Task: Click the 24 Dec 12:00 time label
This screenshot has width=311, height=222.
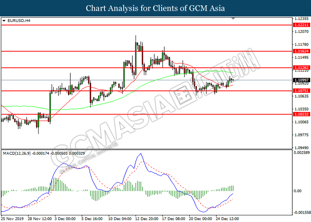Action: tap(227, 219)
